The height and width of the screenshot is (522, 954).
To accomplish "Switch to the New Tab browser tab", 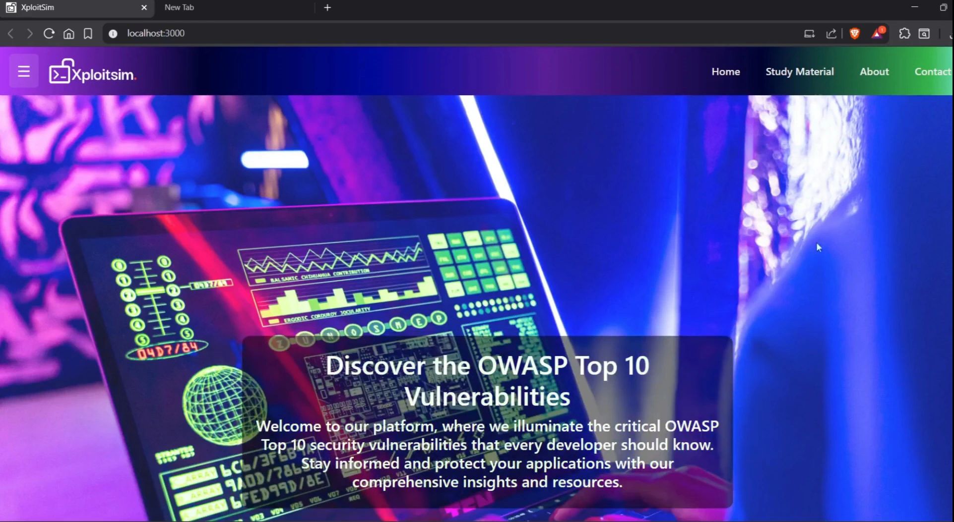I will click(233, 7).
